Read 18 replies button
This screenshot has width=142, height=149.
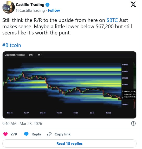coord(69,144)
